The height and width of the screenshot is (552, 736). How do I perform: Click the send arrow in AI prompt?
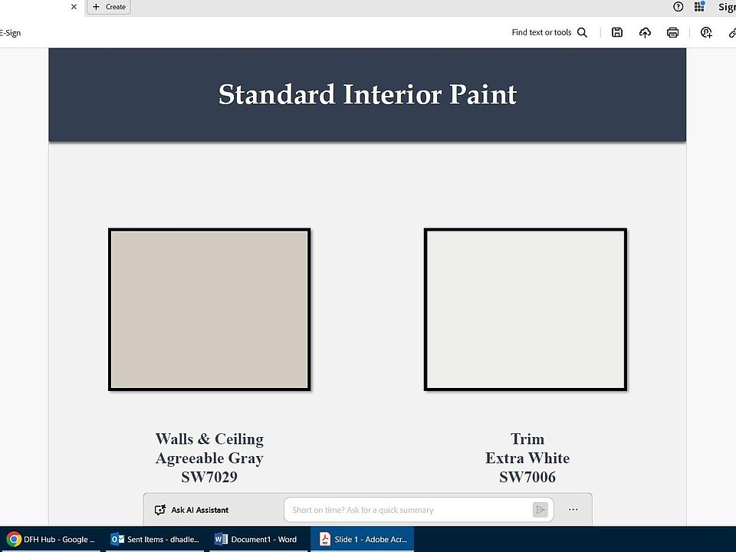(540, 510)
